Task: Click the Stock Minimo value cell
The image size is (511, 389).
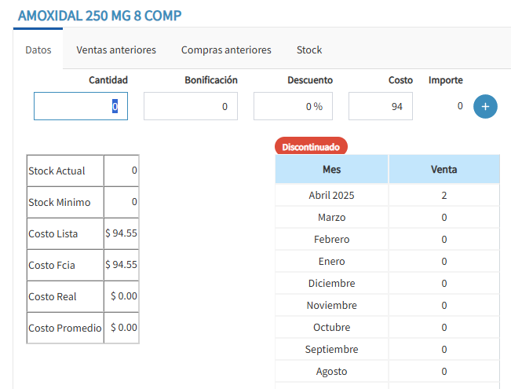Action: click(x=122, y=202)
